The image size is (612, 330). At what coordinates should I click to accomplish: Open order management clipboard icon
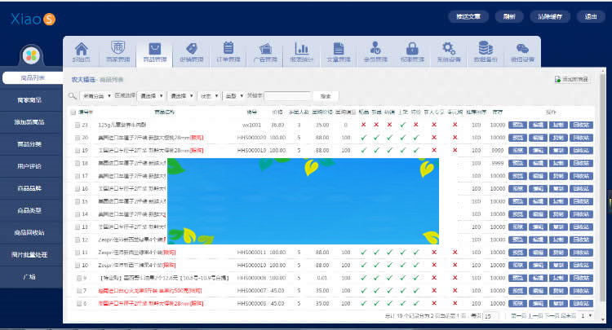[228, 49]
